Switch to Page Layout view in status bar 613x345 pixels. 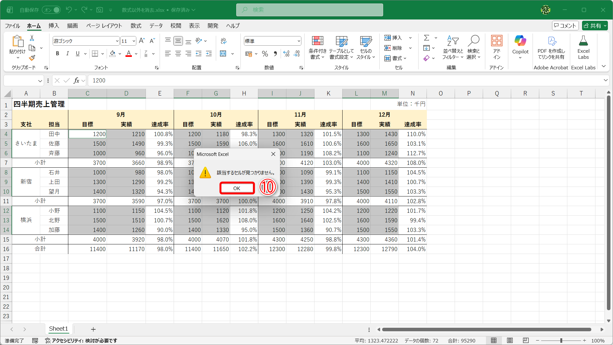pyautogui.click(x=510, y=341)
